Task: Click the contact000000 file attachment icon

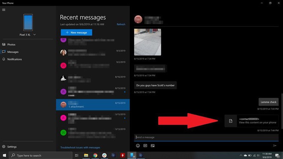Action: (231, 121)
